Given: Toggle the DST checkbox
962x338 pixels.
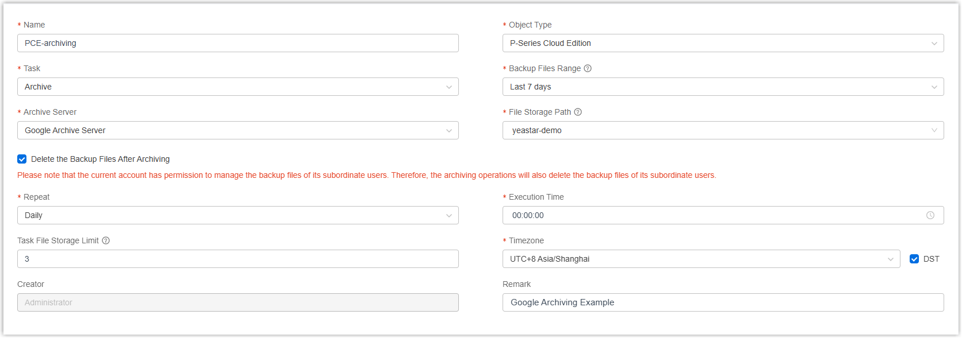Looking at the screenshot, I should [914, 259].
